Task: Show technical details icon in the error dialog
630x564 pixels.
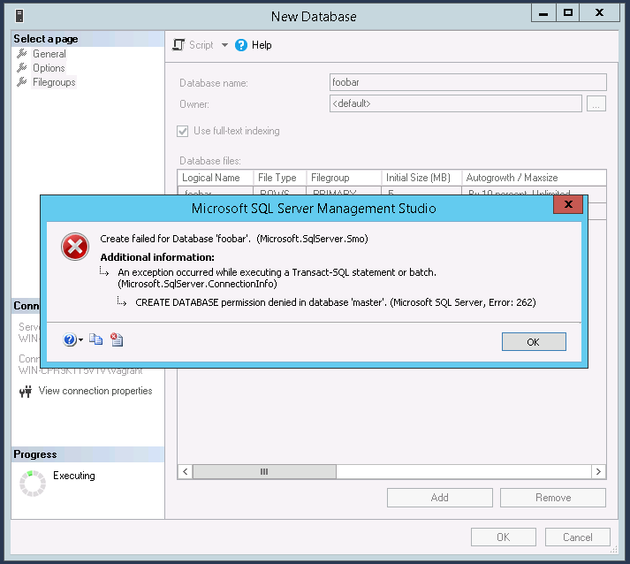Action: click(117, 339)
